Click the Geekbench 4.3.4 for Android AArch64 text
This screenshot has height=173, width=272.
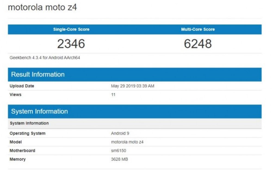click(x=45, y=58)
